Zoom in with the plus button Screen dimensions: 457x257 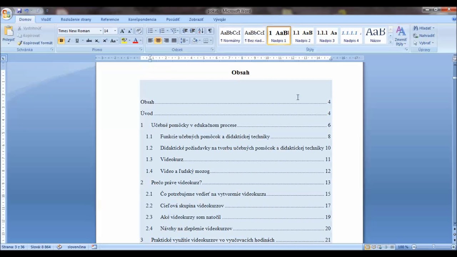pos(453,247)
